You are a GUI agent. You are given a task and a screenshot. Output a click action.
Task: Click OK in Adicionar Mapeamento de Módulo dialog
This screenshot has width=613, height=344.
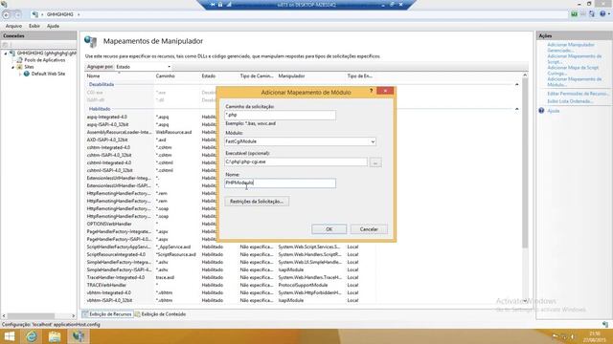point(329,229)
